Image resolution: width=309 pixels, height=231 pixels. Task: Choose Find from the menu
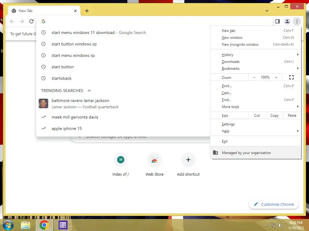click(x=256, y=100)
